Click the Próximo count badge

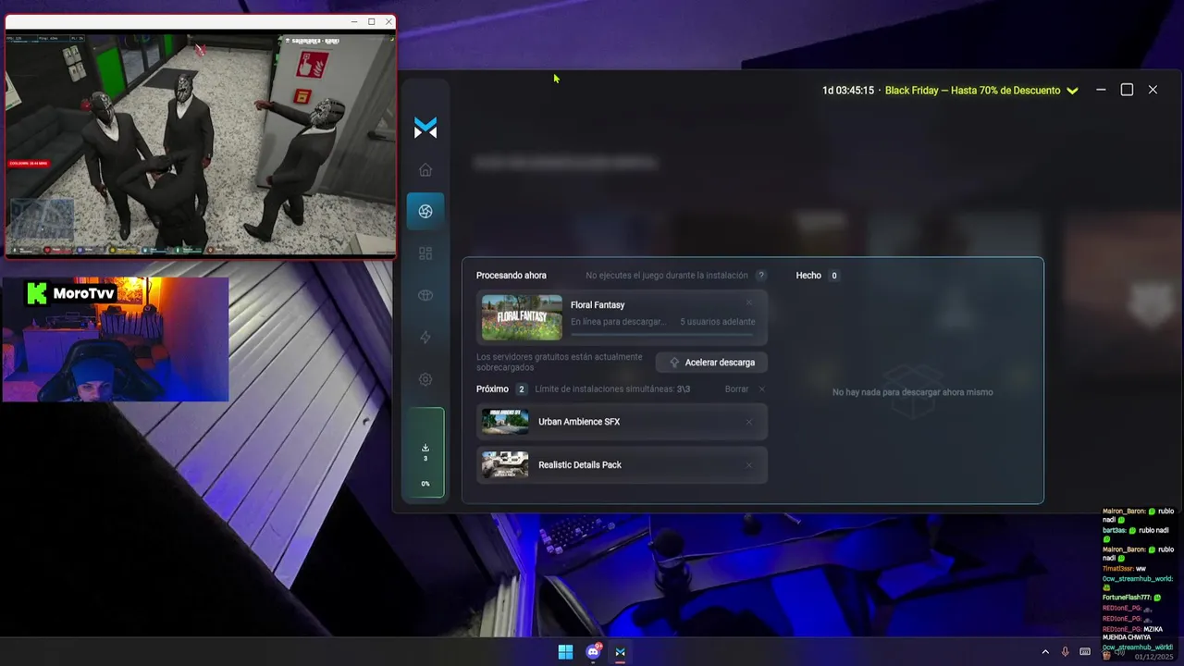click(522, 389)
